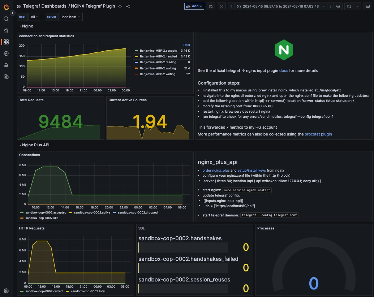
Task: Toggle sandbox-cop-0002.total legend series
Action: pos(88,291)
